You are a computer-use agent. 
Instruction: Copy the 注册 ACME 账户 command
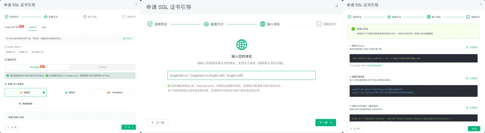pyautogui.click(x=472, y=107)
